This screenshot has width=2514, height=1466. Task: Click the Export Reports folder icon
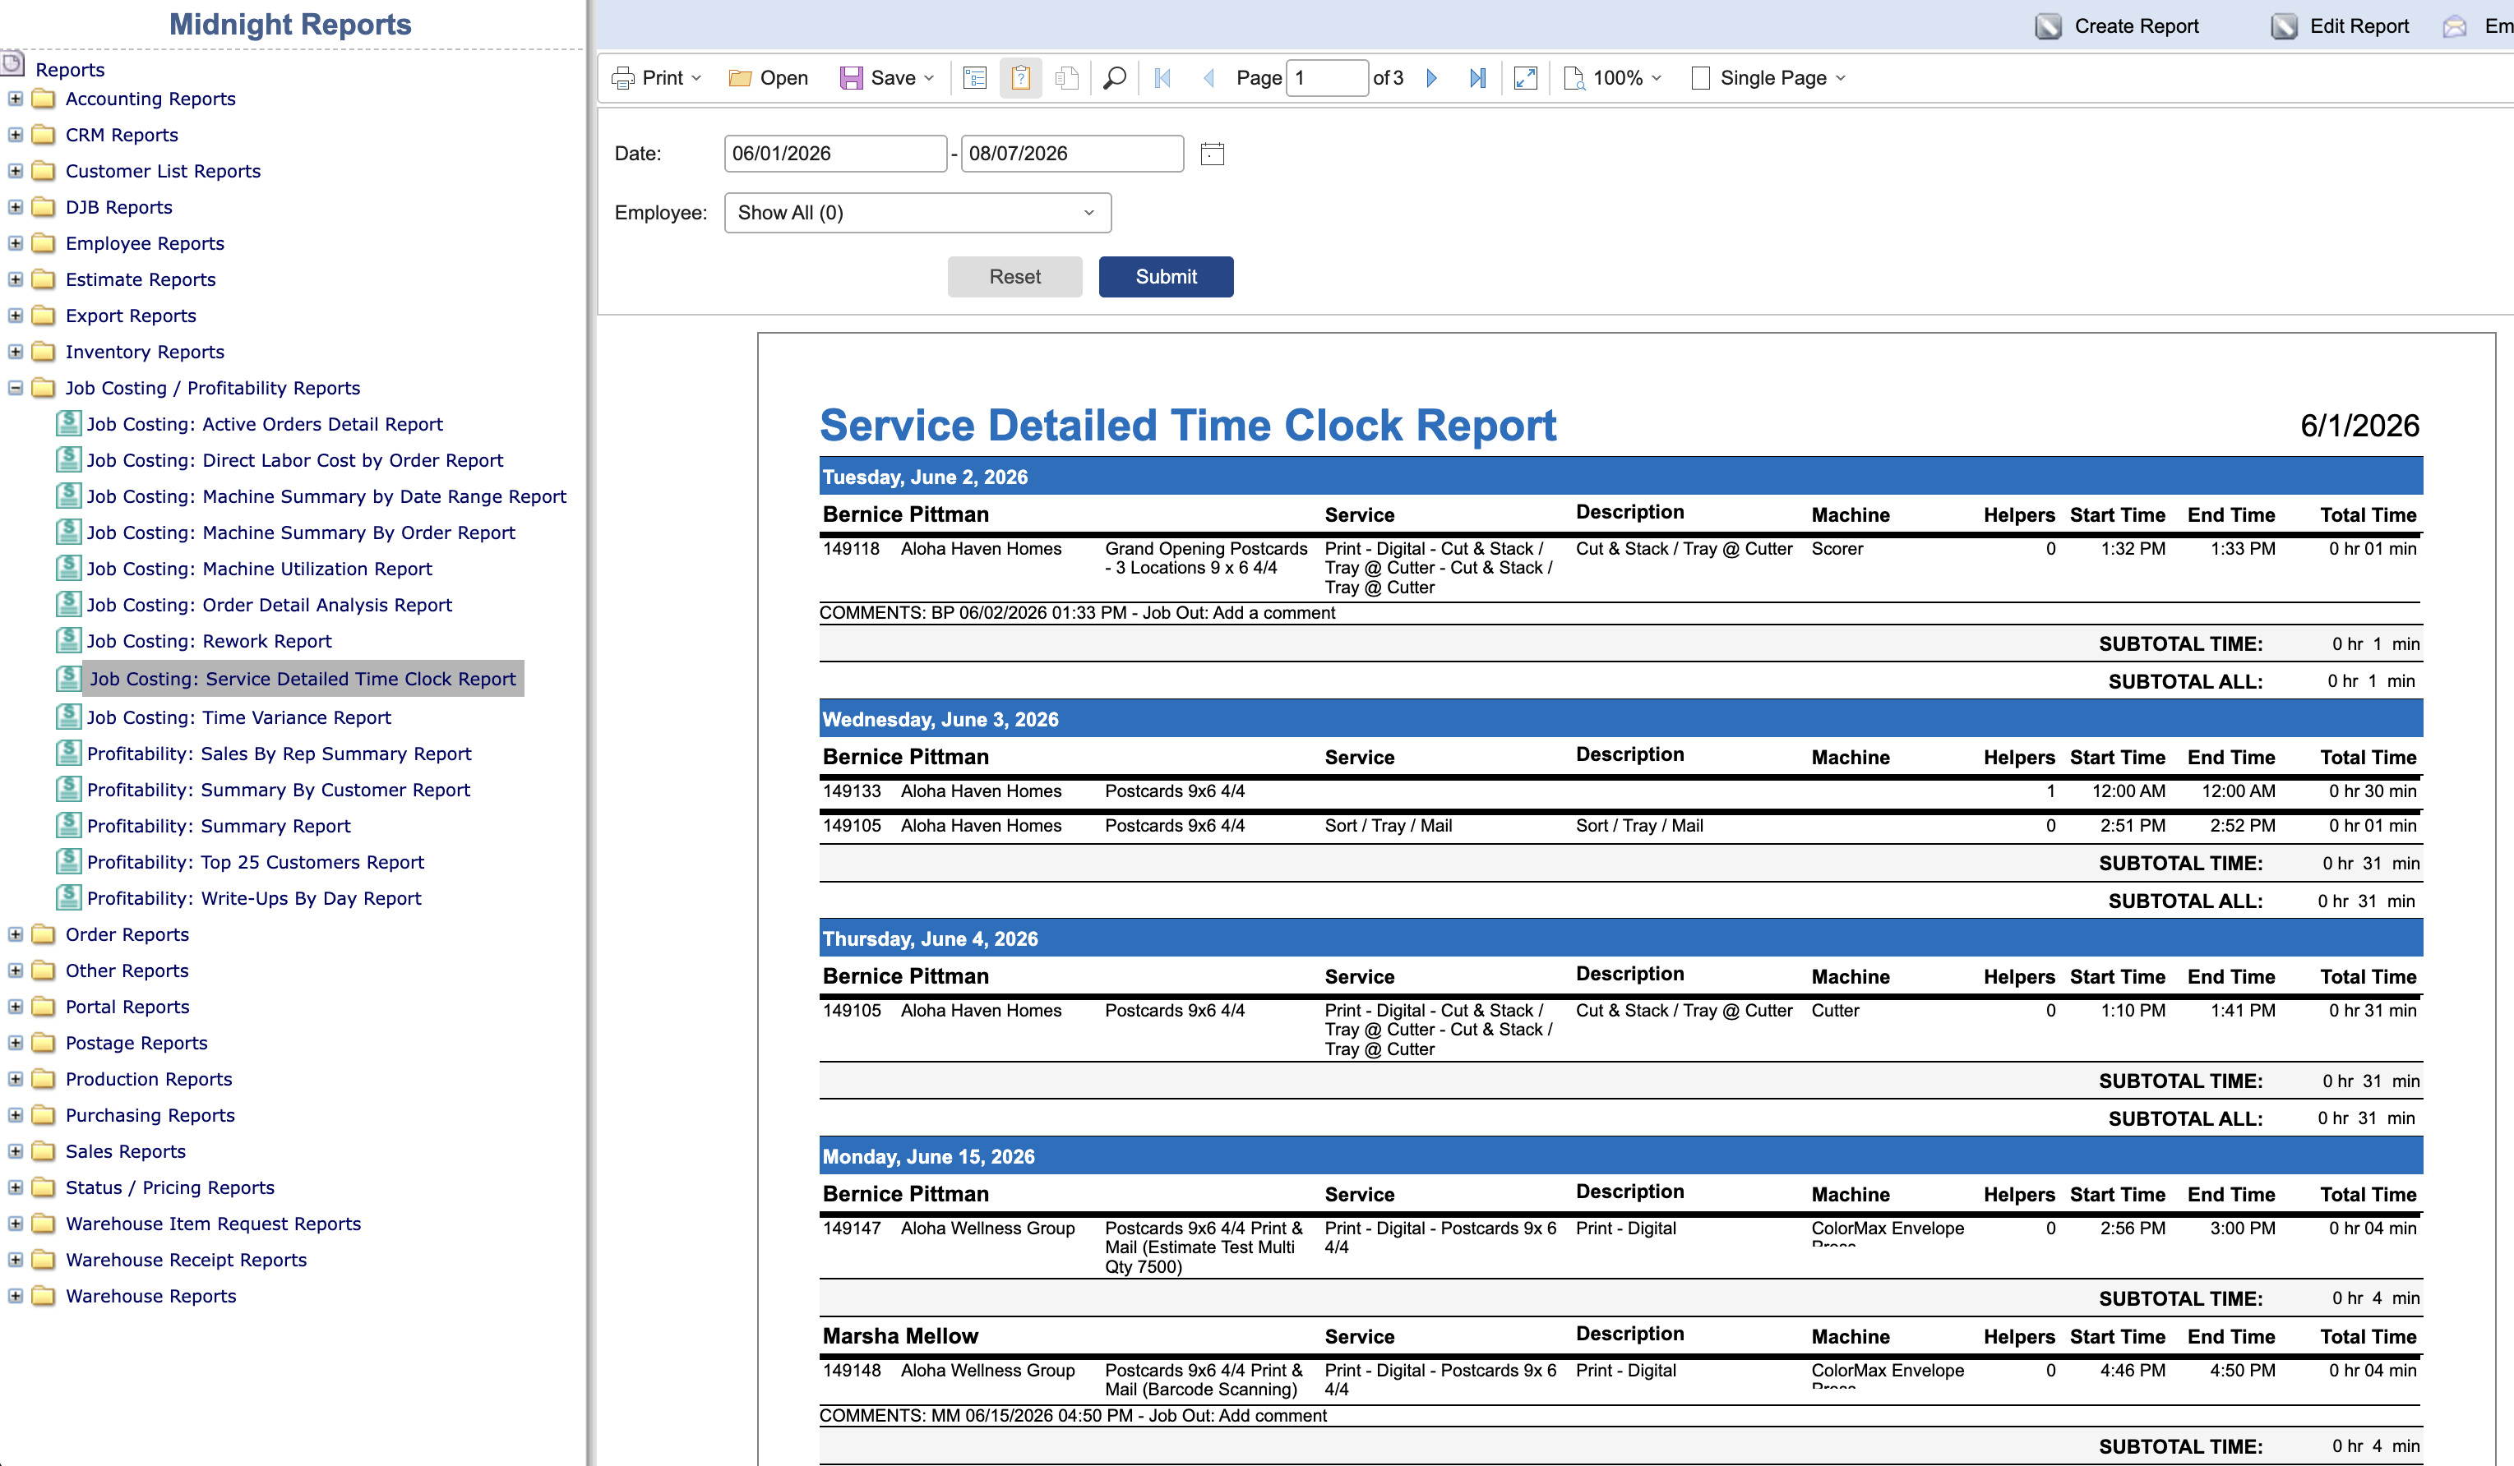(x=43, y=315)
